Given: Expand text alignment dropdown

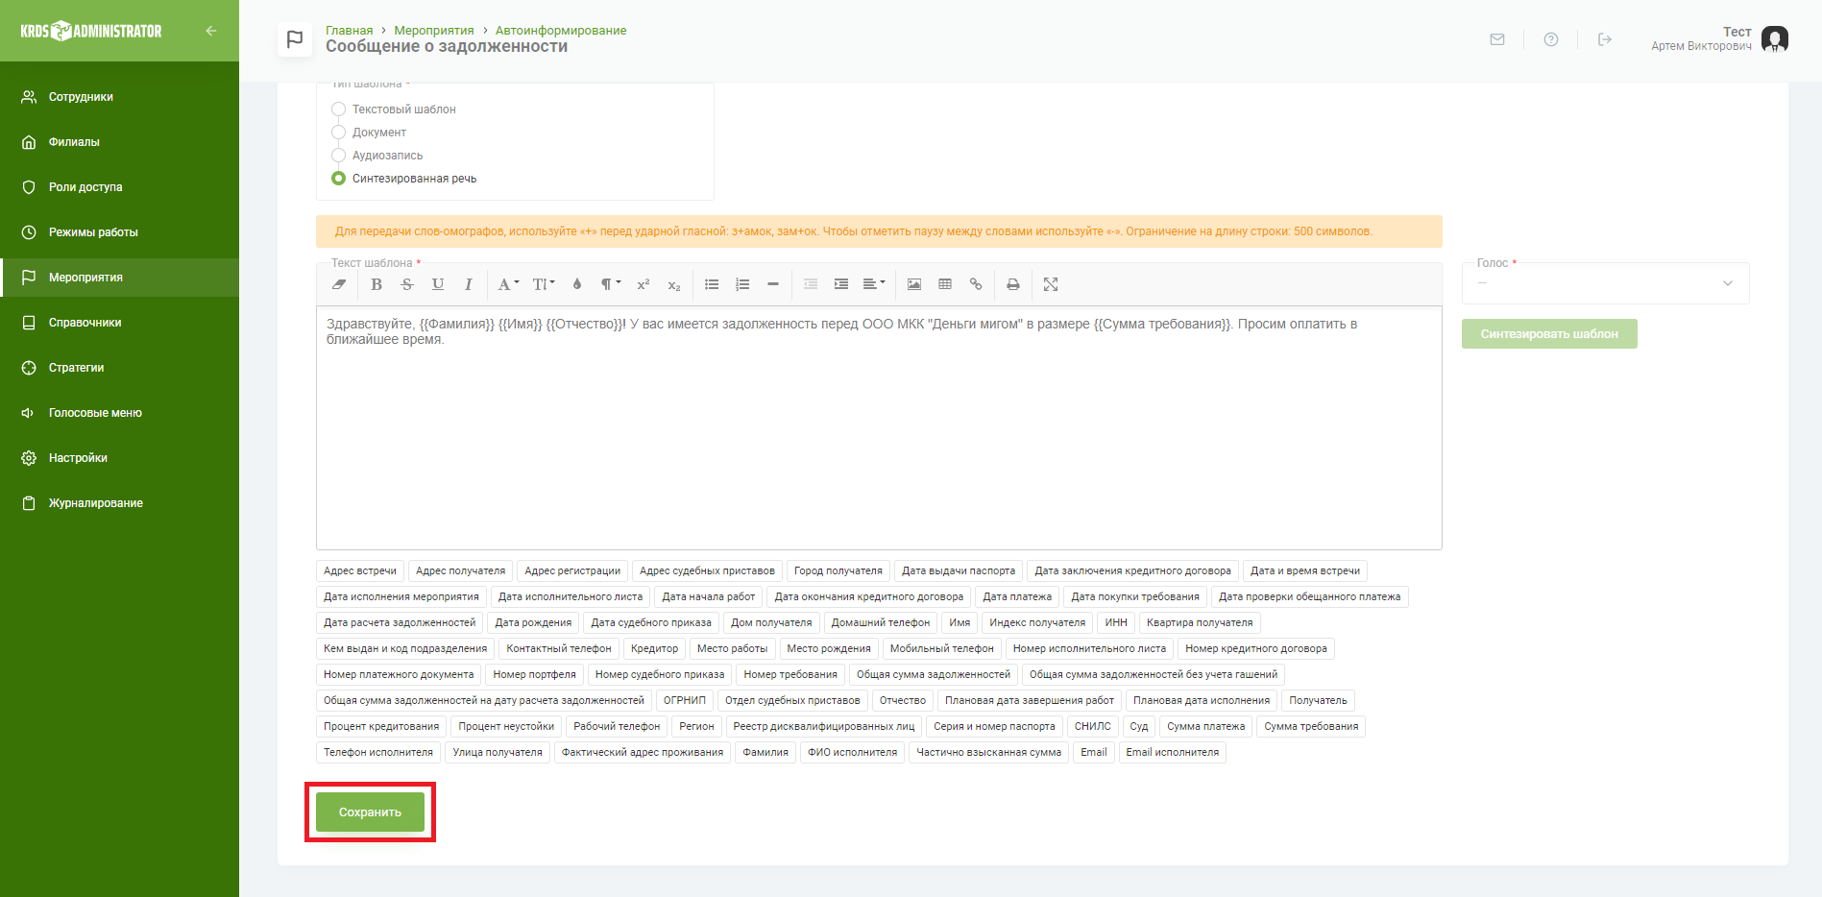Looking at the screenshot, I should tap(873, 284).
